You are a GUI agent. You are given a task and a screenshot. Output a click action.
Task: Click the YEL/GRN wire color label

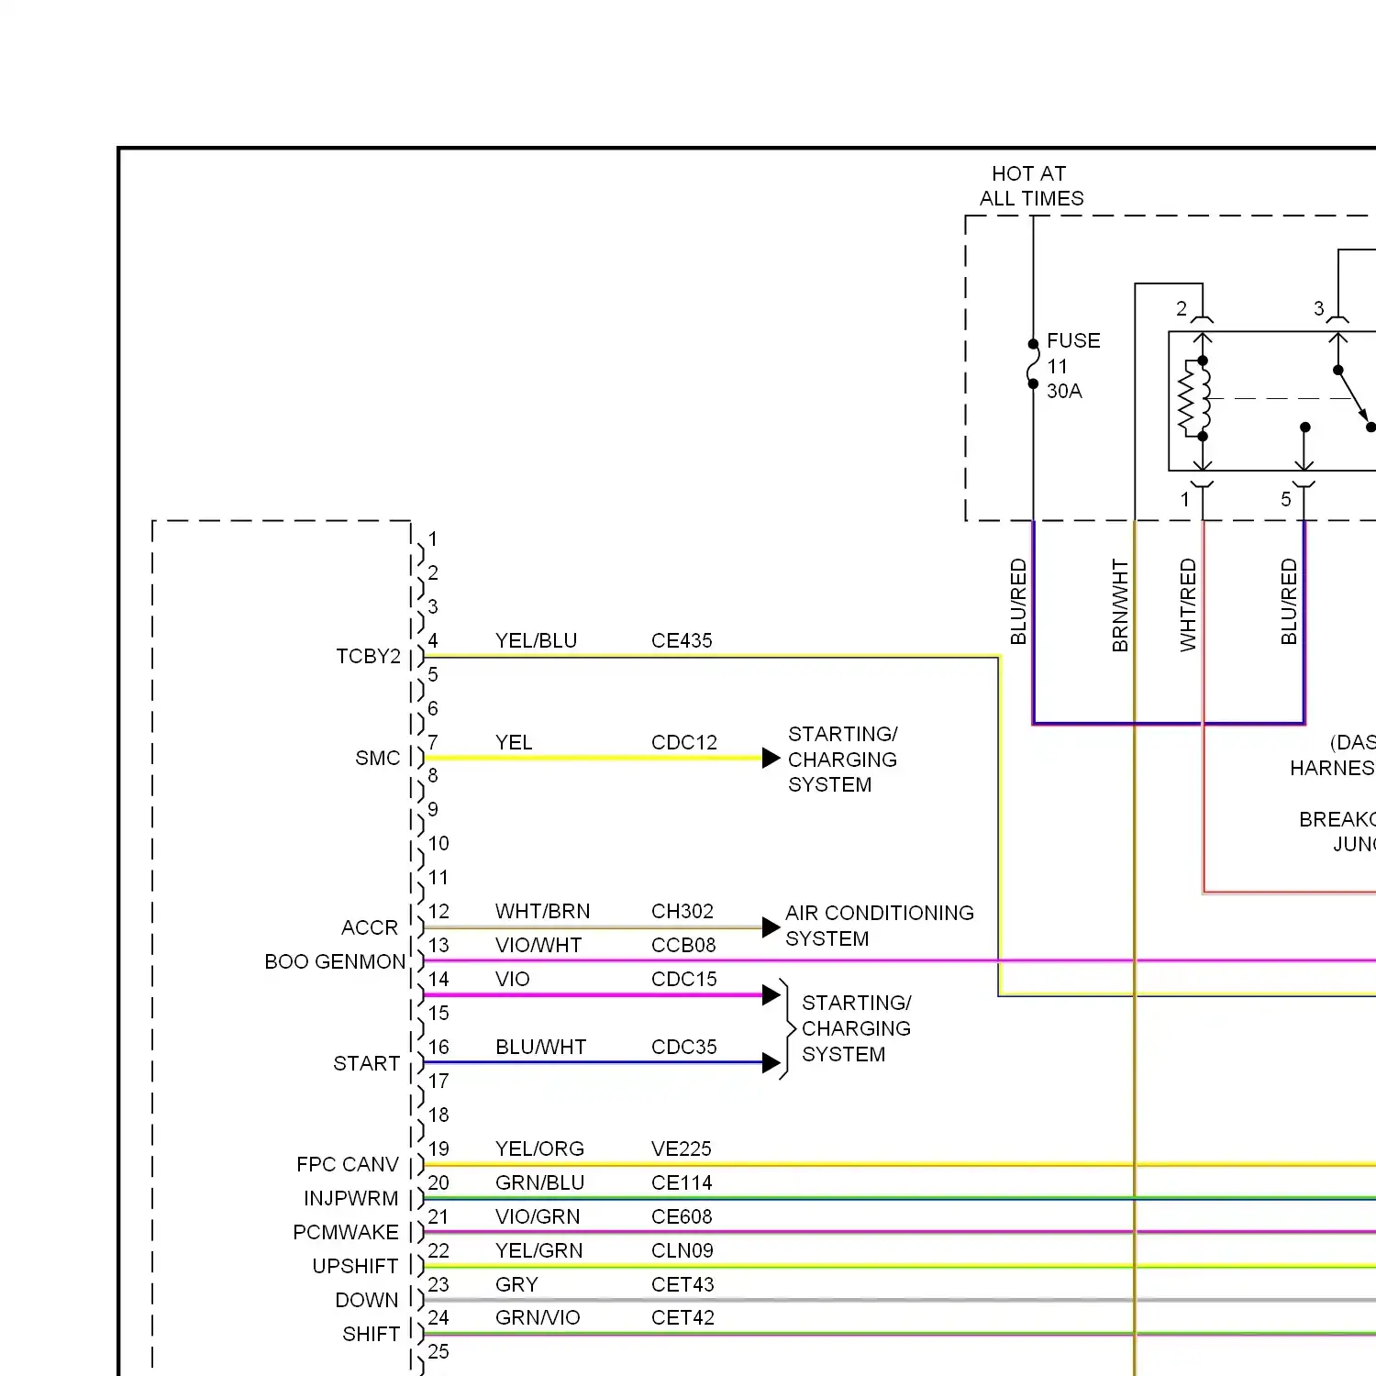pos(539,1251)
